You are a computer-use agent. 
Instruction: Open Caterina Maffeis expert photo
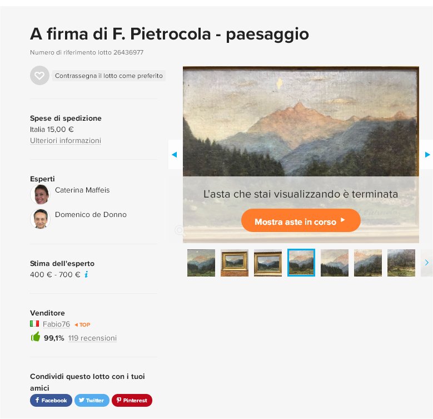click(41, 194)
